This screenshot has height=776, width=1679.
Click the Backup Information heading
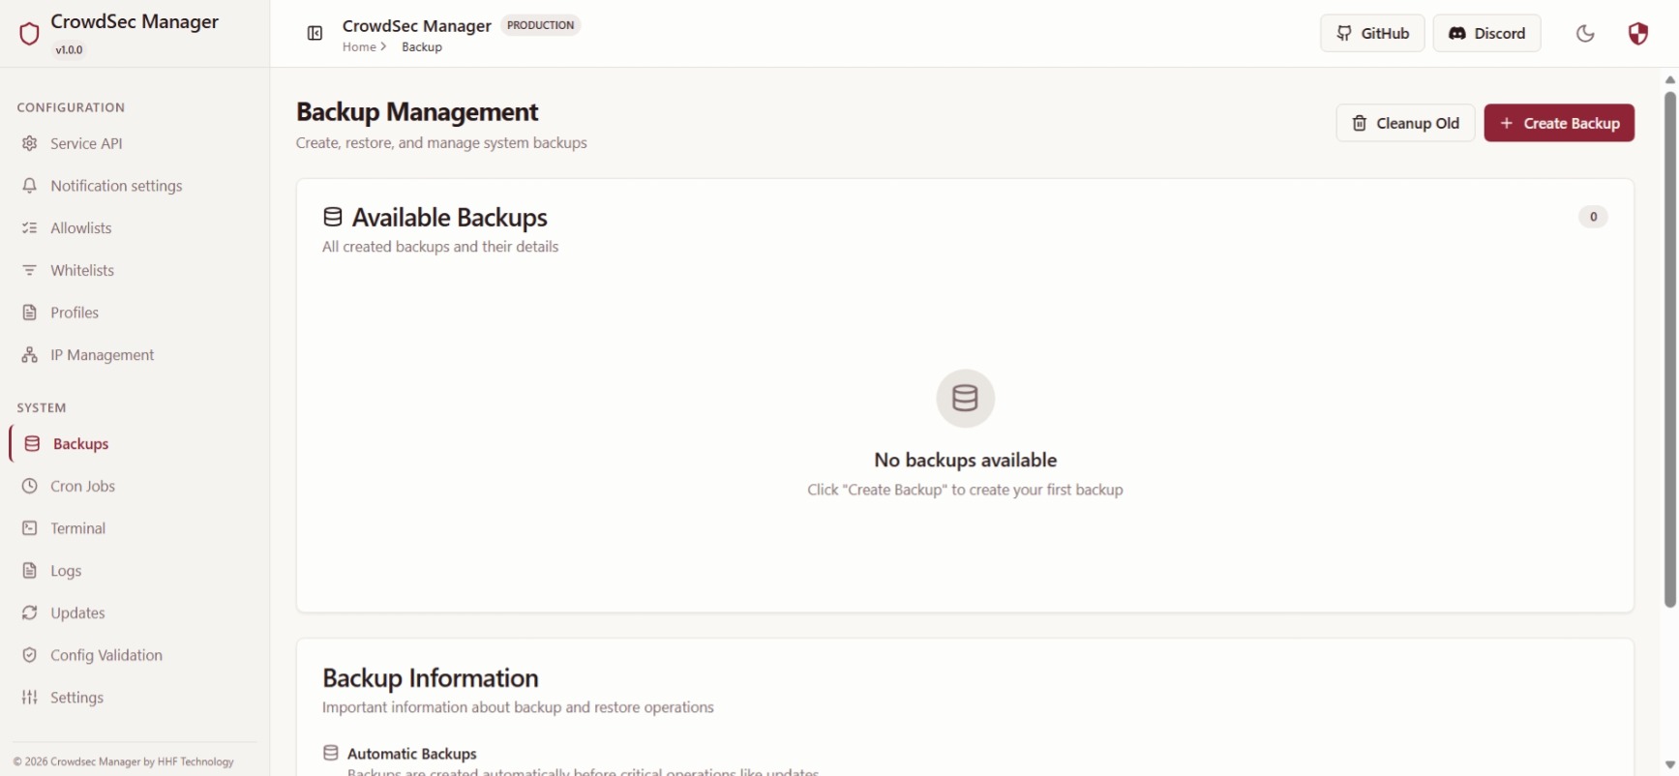coord(431,678)
